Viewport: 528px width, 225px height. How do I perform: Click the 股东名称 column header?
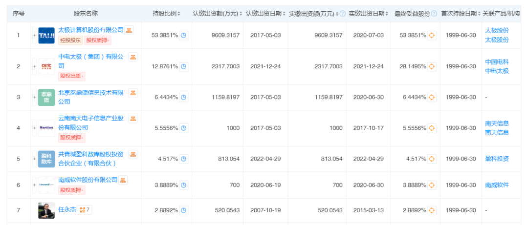(x=86, y=14)
